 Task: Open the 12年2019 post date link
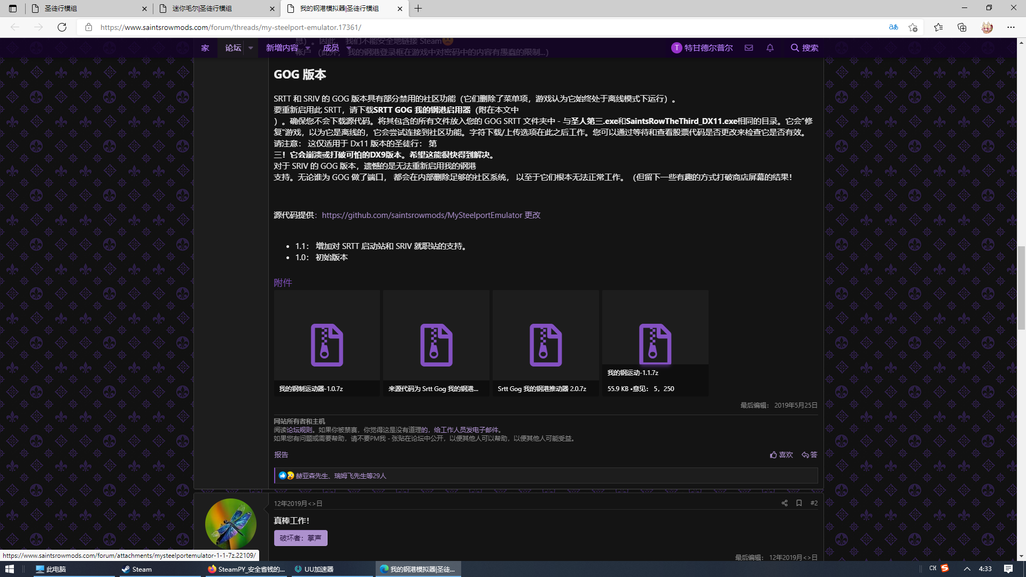pos(298,503)
